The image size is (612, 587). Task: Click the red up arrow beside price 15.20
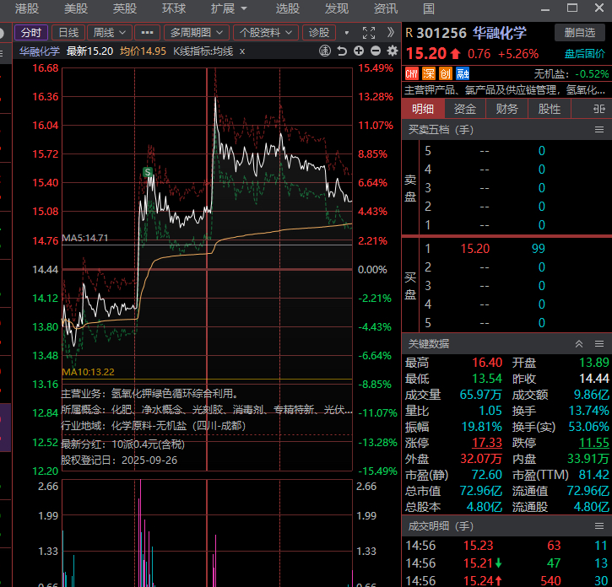pos(456,53)
